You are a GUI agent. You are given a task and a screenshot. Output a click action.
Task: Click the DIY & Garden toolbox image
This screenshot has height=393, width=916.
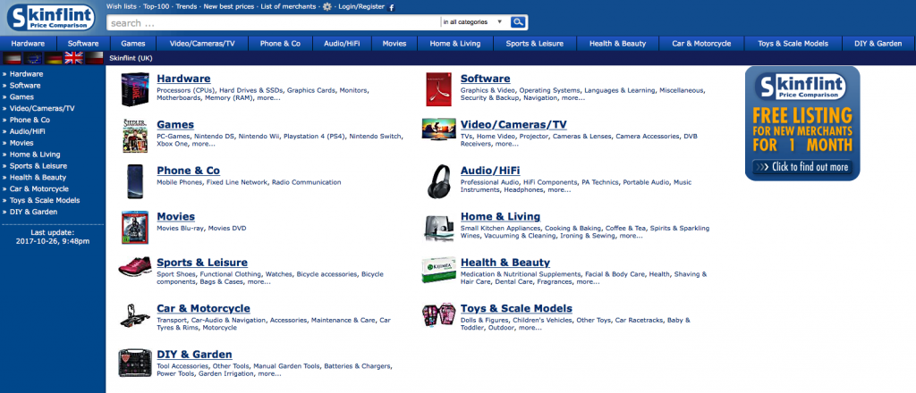[x=135, y=364]
